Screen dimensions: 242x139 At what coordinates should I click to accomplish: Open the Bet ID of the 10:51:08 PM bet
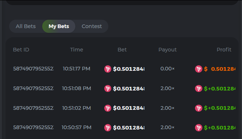tap(33, 88)
